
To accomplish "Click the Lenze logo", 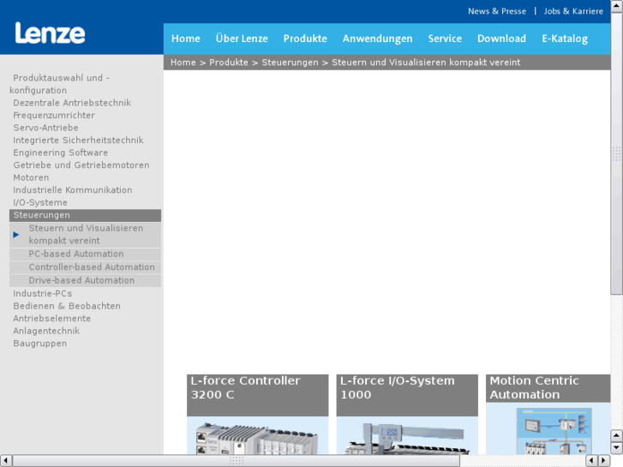I will point(50,33).
